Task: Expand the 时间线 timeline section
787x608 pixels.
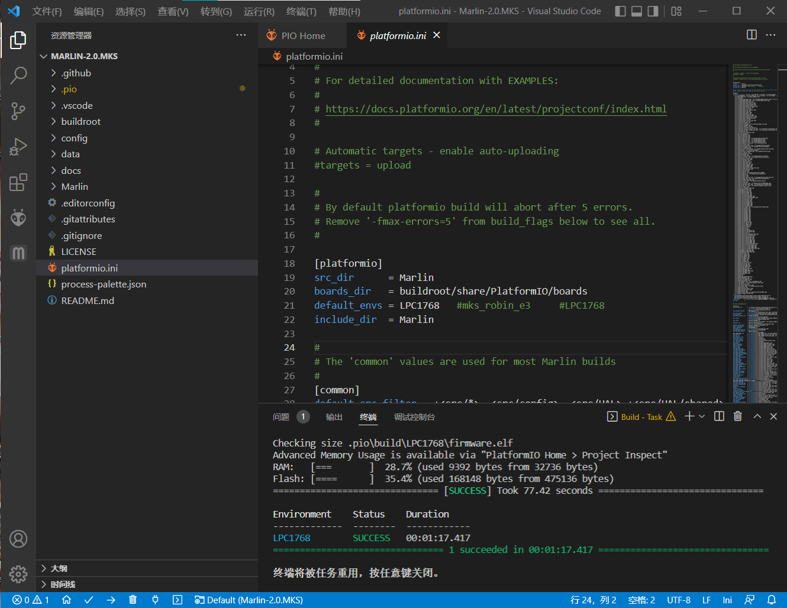Action: click(x=147, y=584)
